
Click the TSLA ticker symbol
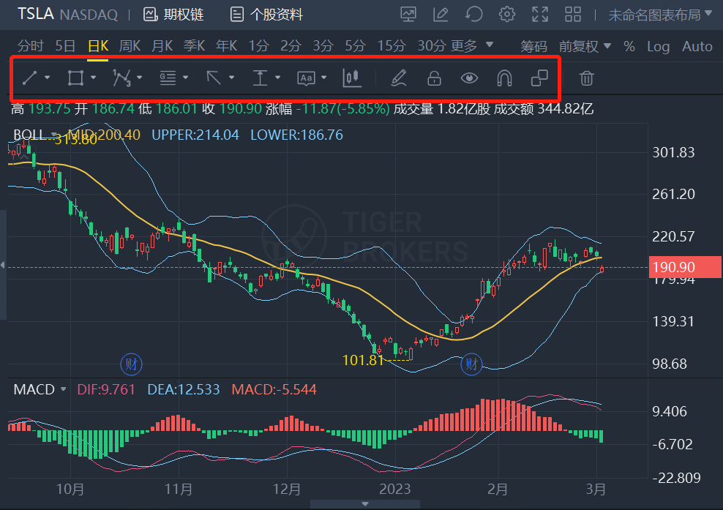36,14
